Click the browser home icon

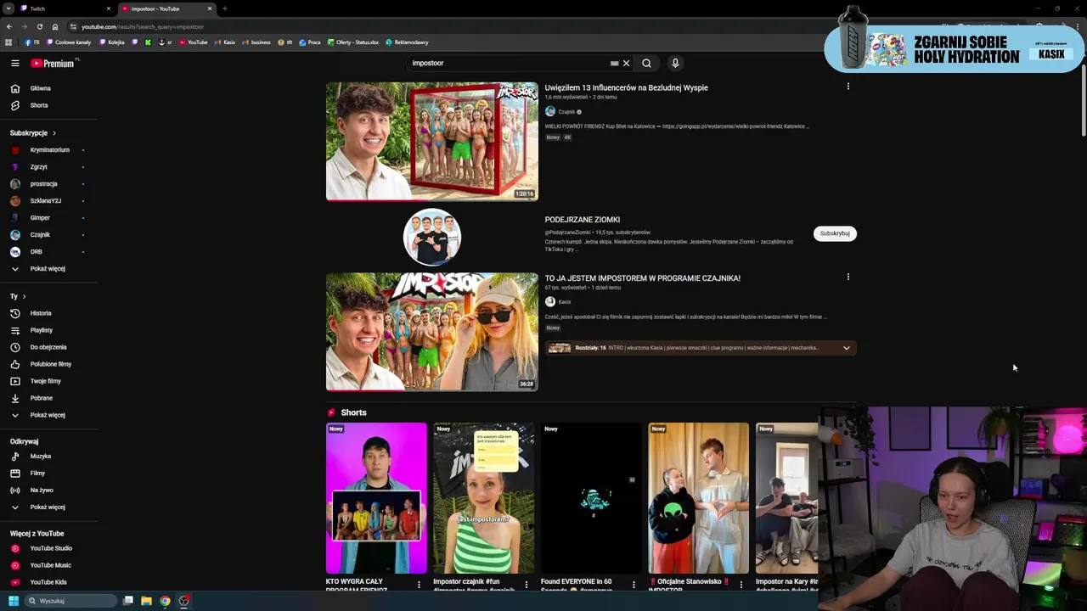[x=54, y=26]
